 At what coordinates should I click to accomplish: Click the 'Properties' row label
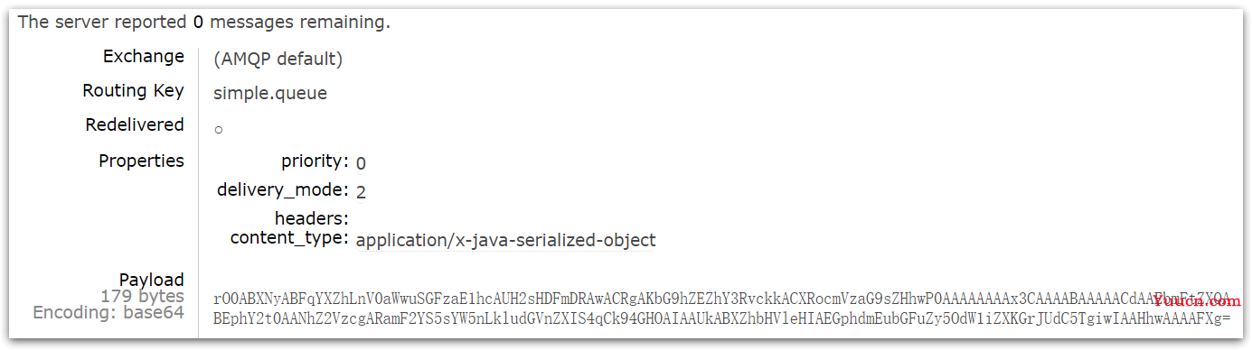coord(141,161)
